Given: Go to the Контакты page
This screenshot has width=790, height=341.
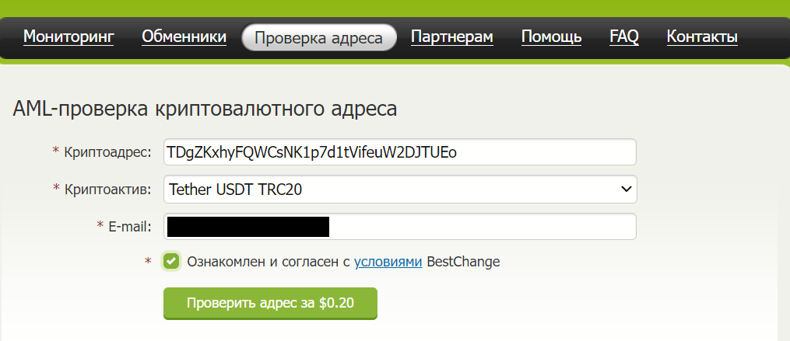Looking at the screenshot, I should pyautogui.click(x=702, y=37).
